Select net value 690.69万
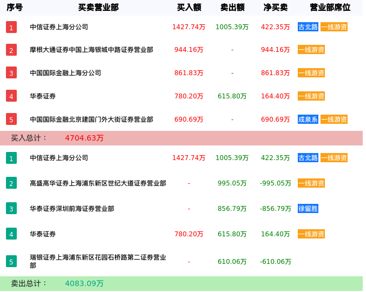This screenshot has height=292, width=366. 276,120
